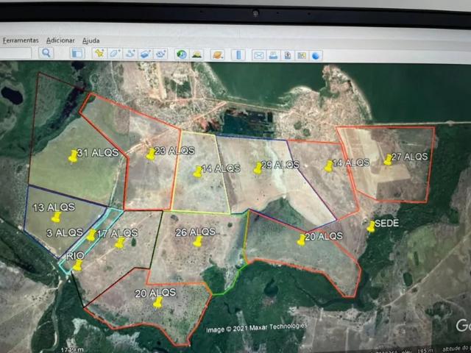The height and width of the screenshot is (353, 471).
Task: Toggle the sidebar panel icon
Action: click(77, 54)
